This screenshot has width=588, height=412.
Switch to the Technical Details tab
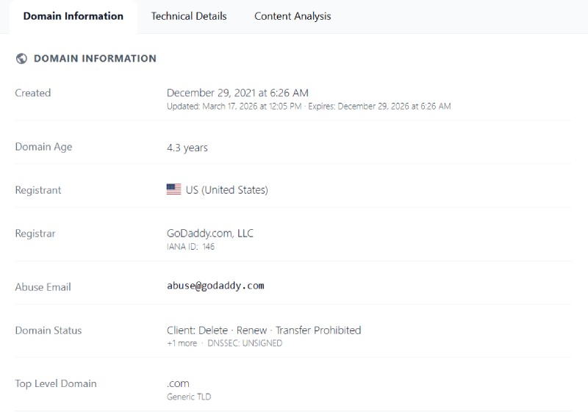(x=189, y=16)
